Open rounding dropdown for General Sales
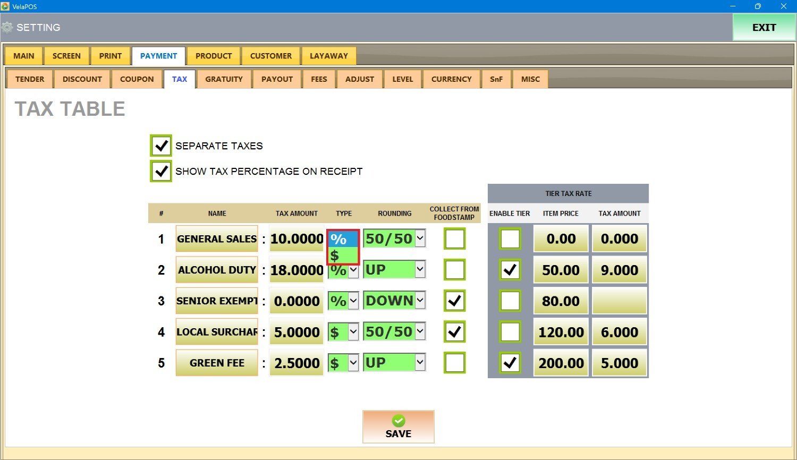This screenshot has height=460, width=797. pyautogui.click(x=420, y=238)
